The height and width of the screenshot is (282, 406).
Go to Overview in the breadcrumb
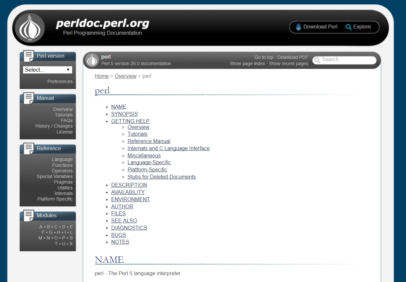125,76
